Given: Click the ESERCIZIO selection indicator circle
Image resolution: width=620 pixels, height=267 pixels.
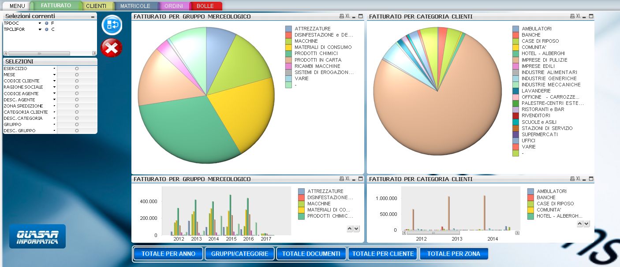Looking at the screenshot, I should 77,69.
